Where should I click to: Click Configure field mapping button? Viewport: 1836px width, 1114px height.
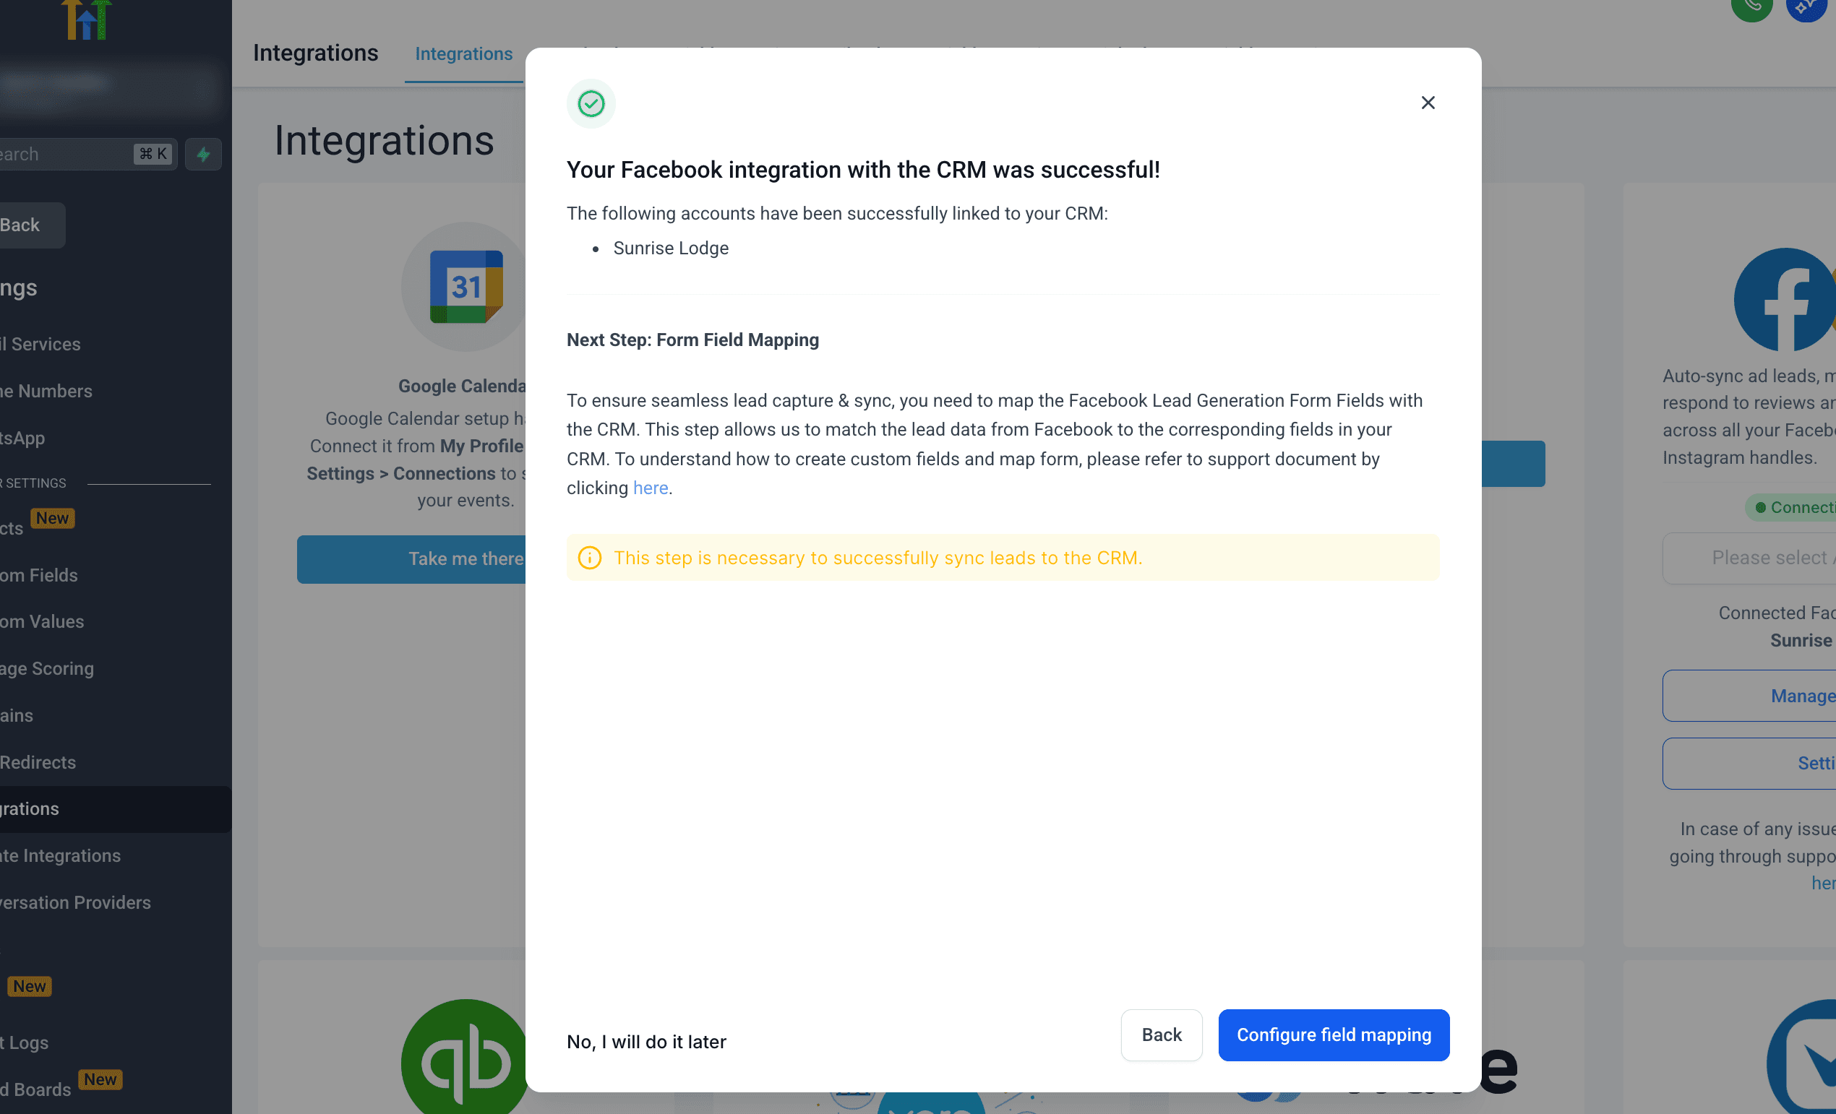pos(1334,1035)
